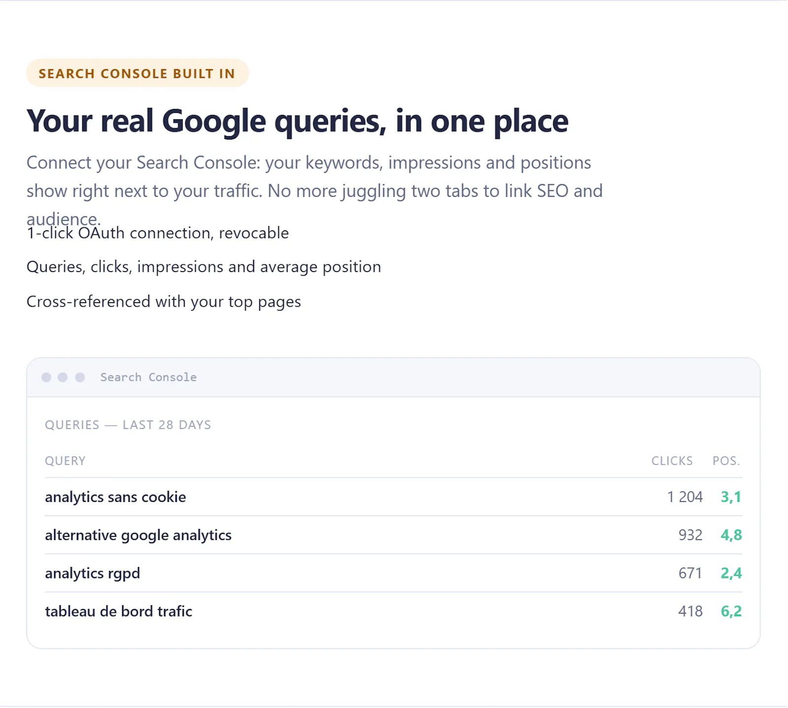The image size is (788, 708).
Task: Click the CLICKS column header
Action: [672, 460]
